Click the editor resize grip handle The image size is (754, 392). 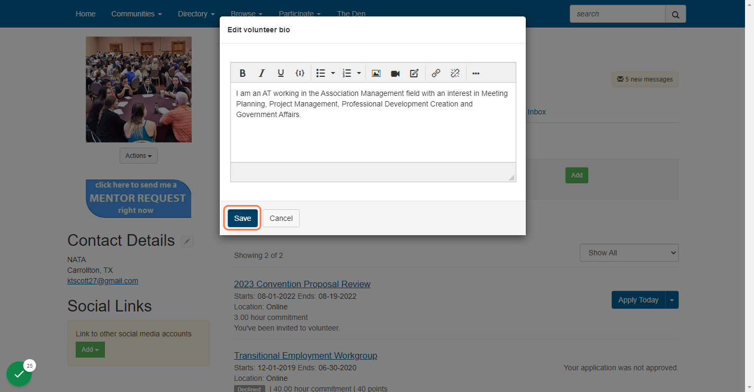(x=511, y=178)
